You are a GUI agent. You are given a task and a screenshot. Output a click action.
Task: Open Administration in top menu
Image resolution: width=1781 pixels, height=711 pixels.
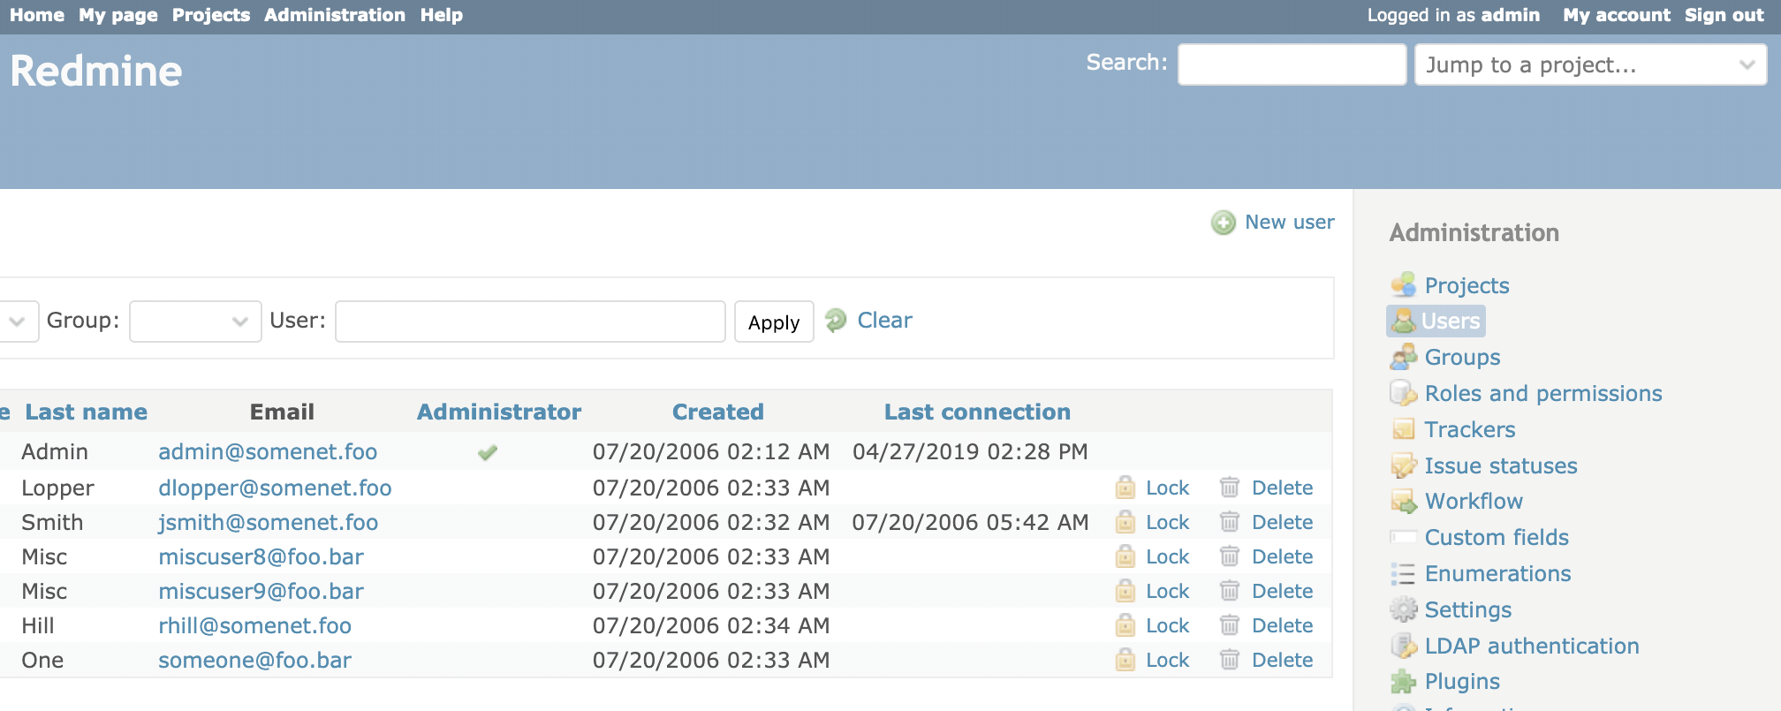(335, 15)
